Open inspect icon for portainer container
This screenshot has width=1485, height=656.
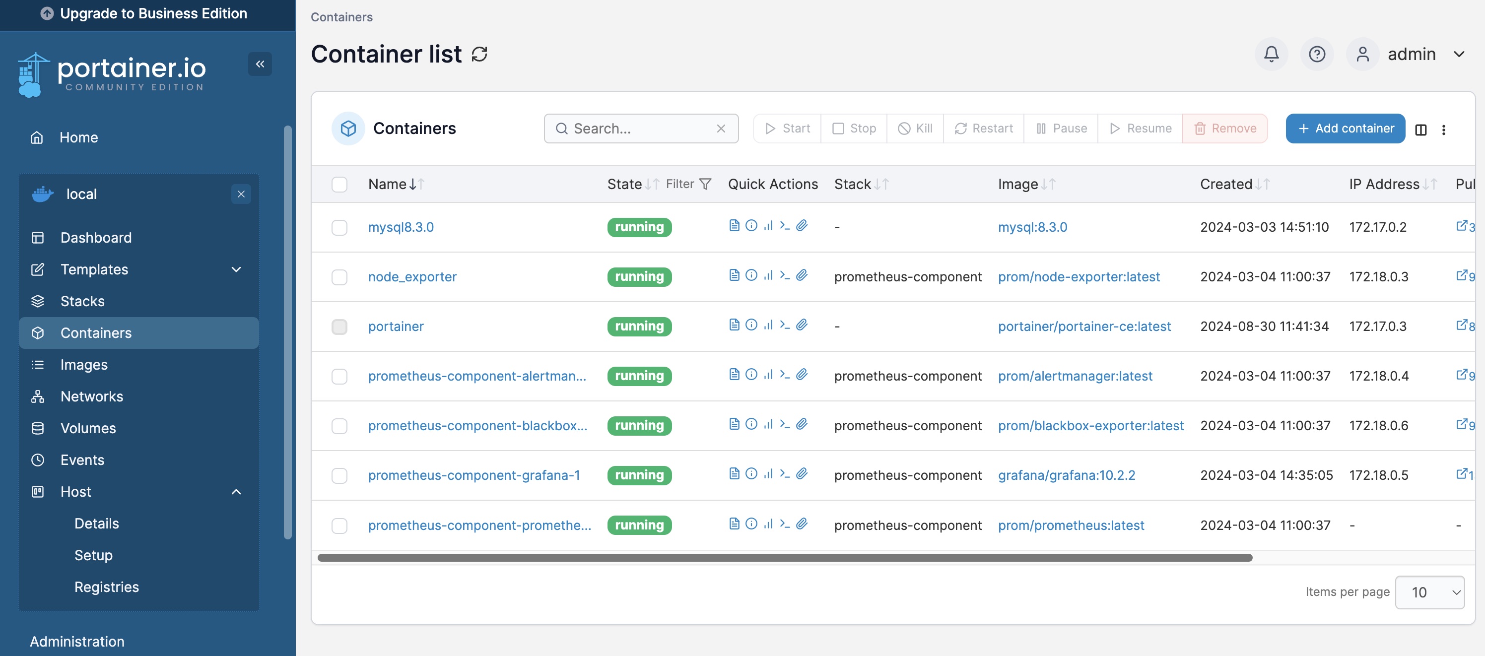[750, 325]
